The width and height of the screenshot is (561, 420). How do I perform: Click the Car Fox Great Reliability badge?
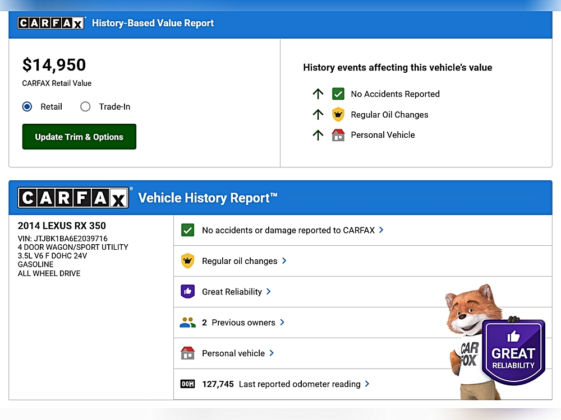click(x=513, y=352)
